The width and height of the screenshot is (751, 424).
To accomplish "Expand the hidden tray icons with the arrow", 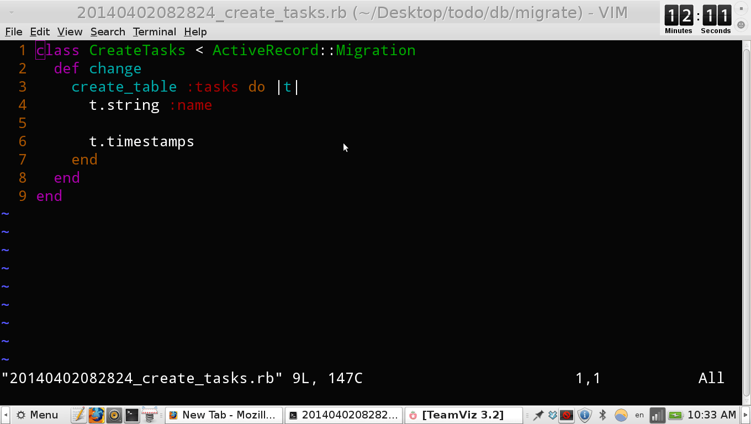I will point(745,415).
